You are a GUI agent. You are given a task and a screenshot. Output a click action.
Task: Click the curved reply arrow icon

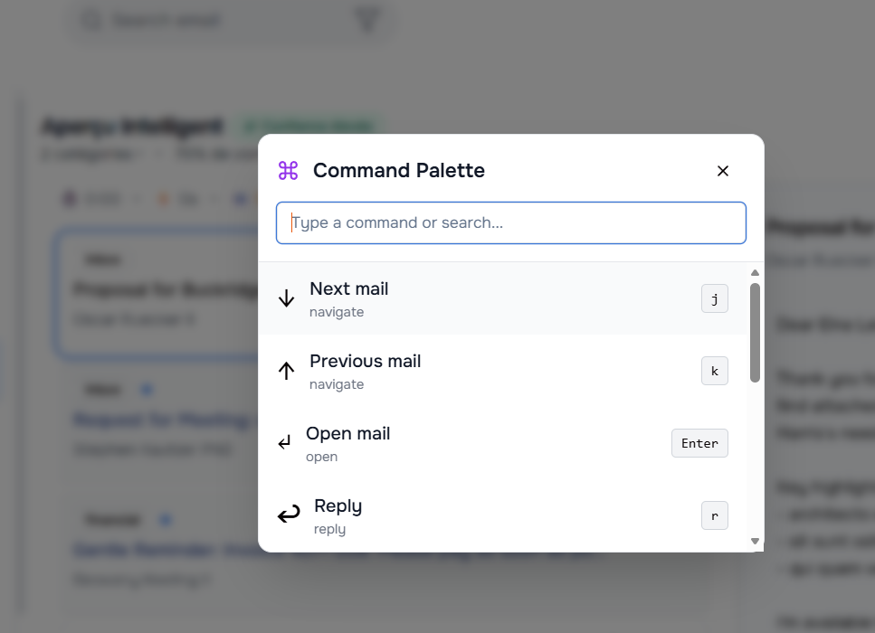pyautogui.click(x=289, y=515)
